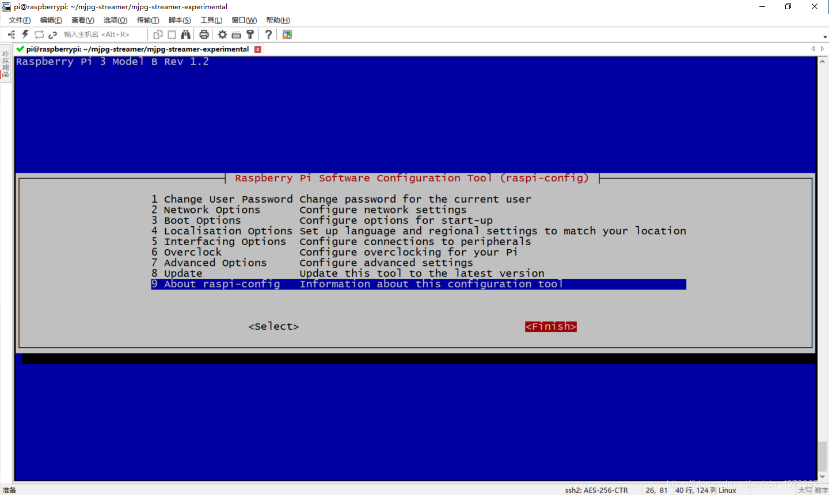Focus the host name input field
This screenshot has width=829, height=495.
point(102,35)
